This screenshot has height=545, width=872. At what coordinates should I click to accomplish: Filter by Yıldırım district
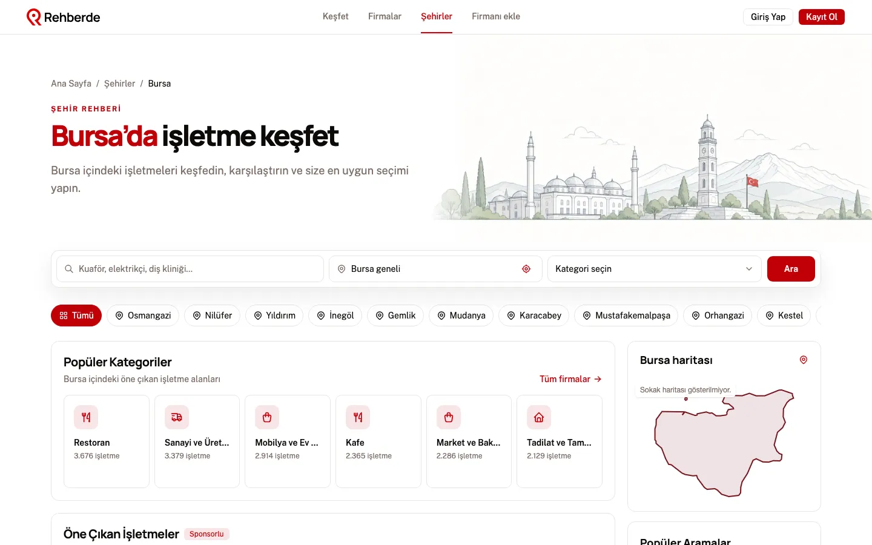tap(274, 315)
